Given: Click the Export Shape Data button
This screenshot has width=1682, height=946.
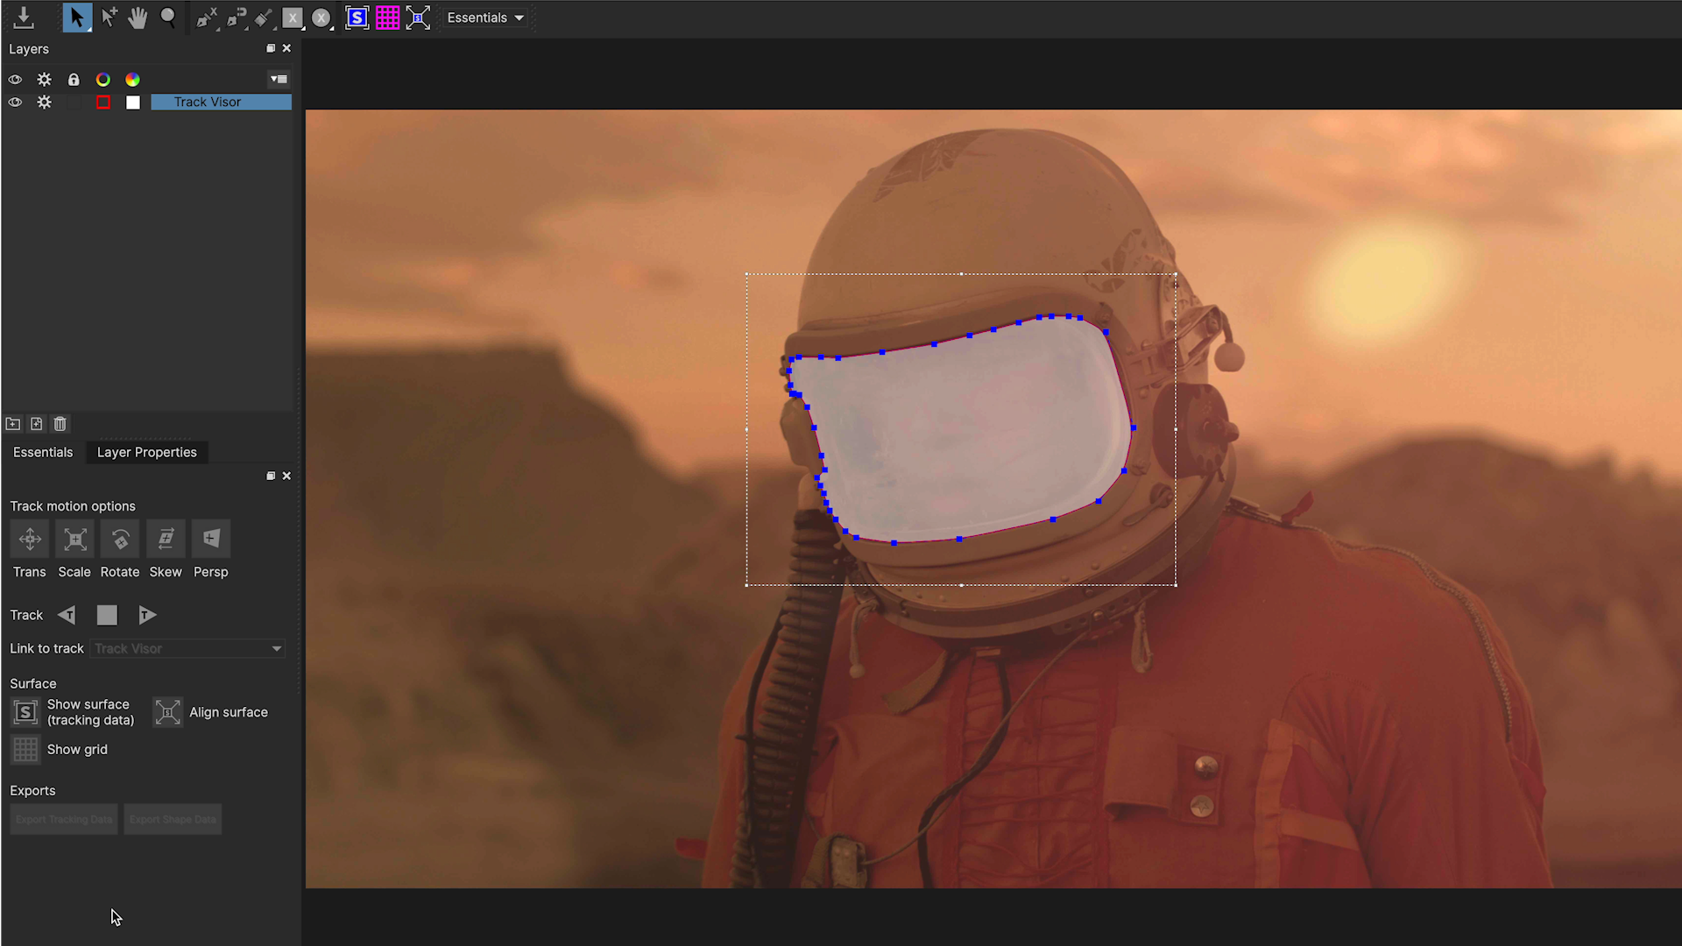Looking at the screenshot, I should click(x=173, y=819).
